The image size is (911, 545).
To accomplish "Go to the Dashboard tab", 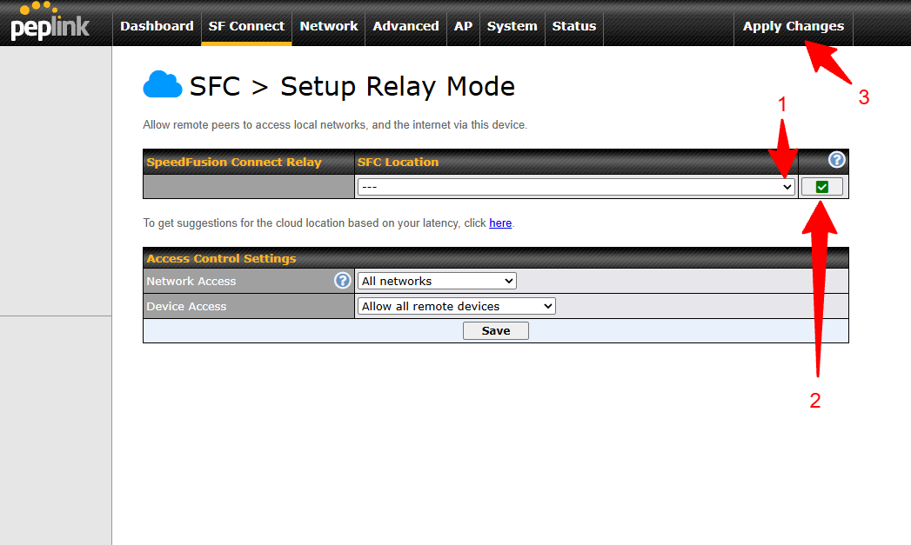I will click(157, 26).
